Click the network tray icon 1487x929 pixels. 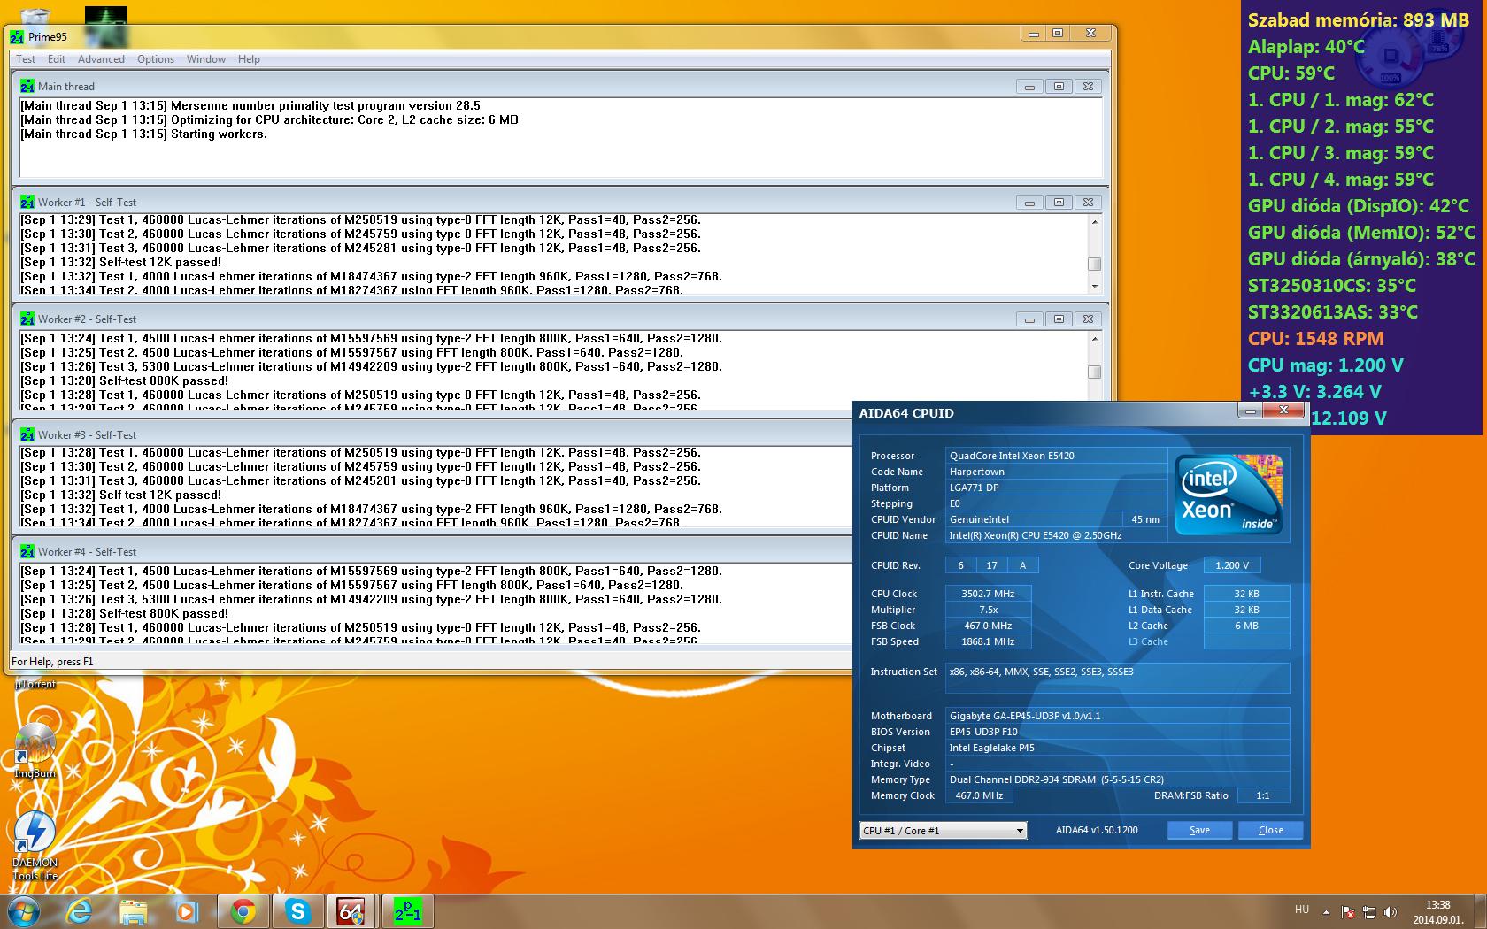pyautogui.click(x=1369, y=912)
